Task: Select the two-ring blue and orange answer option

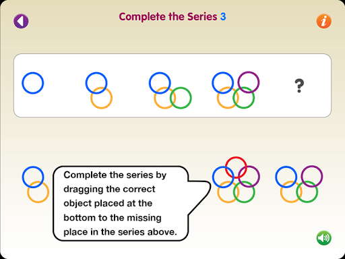Action: (x=36, y=185)
